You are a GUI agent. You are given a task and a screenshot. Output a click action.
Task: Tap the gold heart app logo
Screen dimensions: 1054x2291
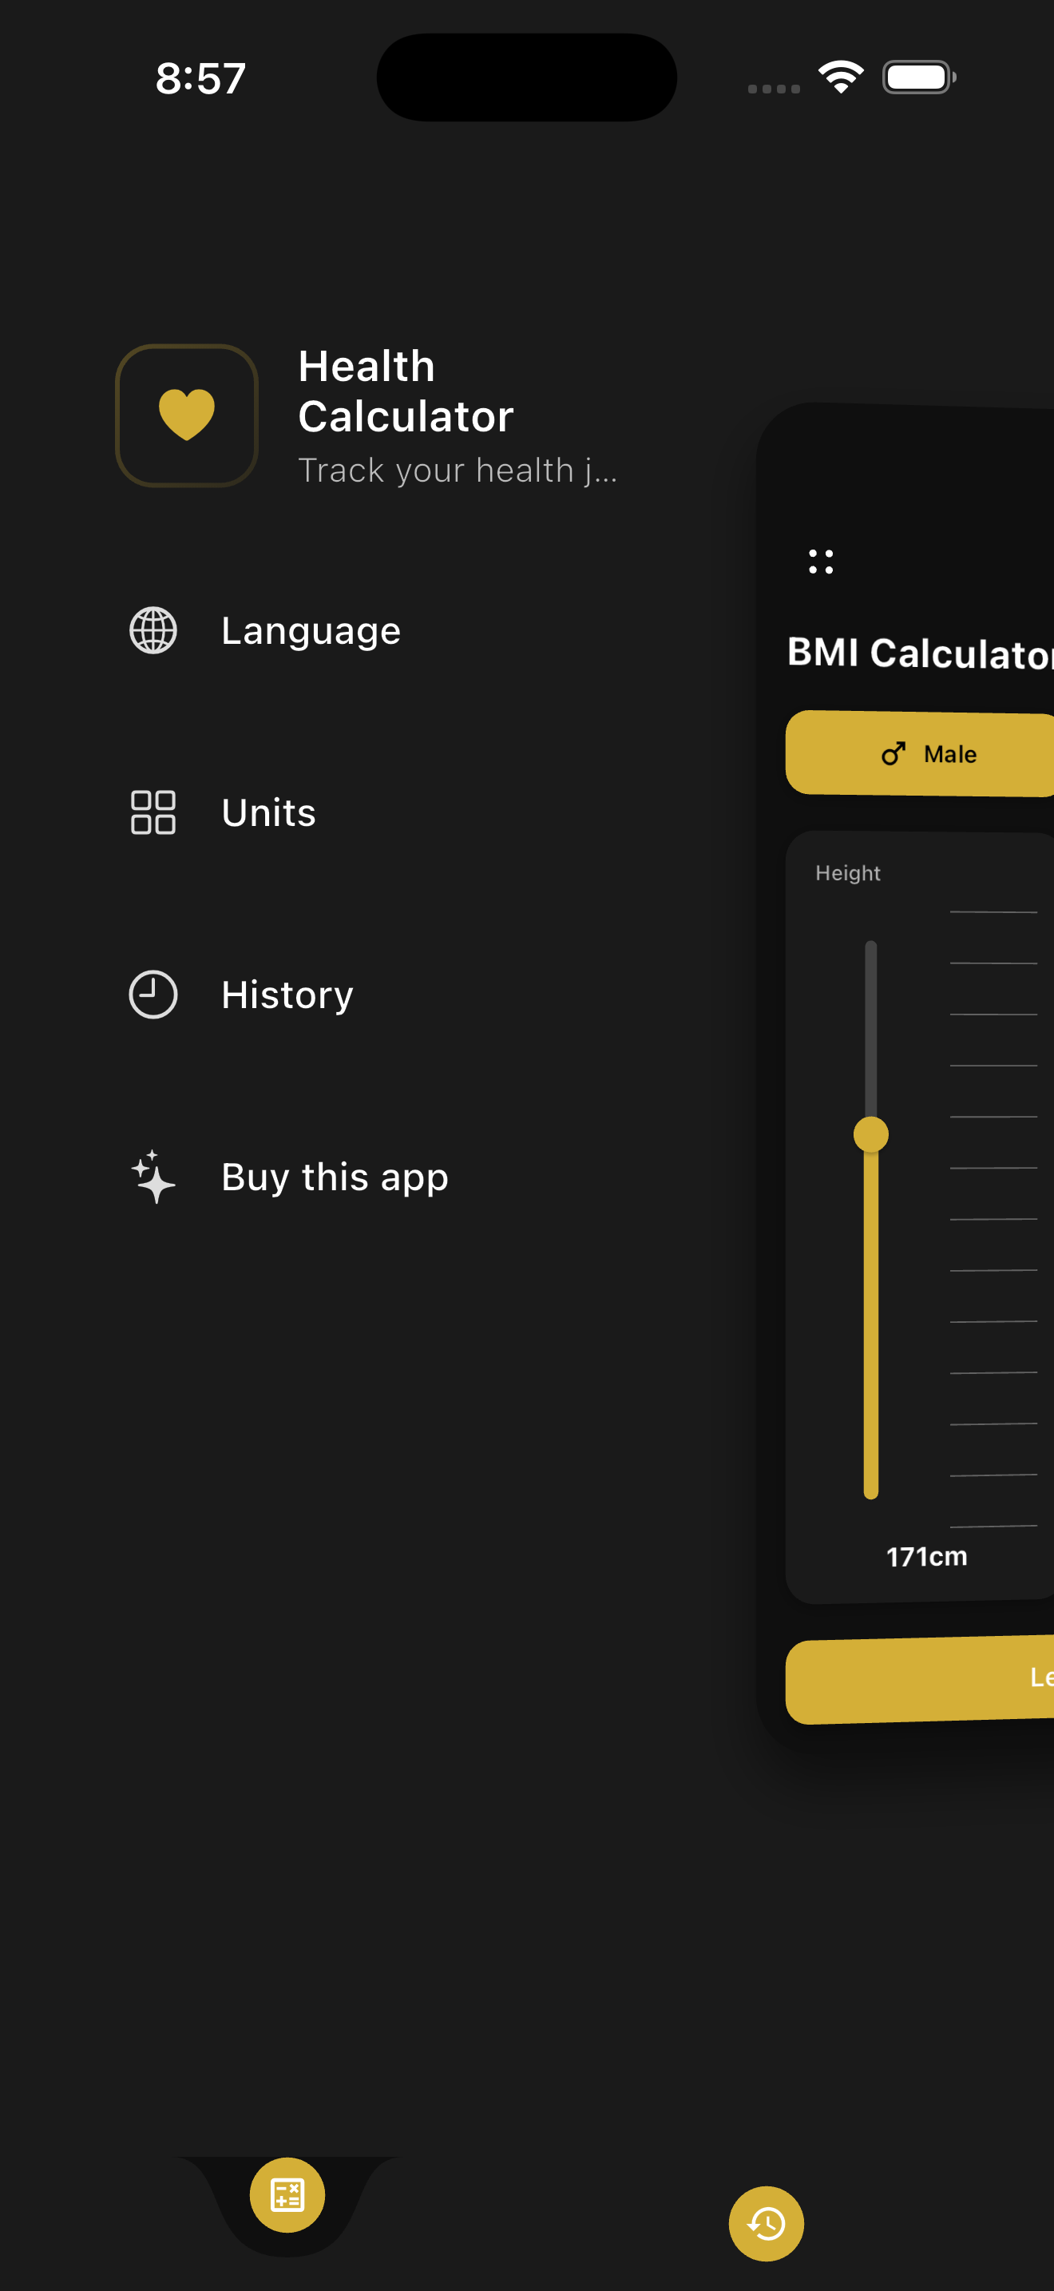point(187,415)
